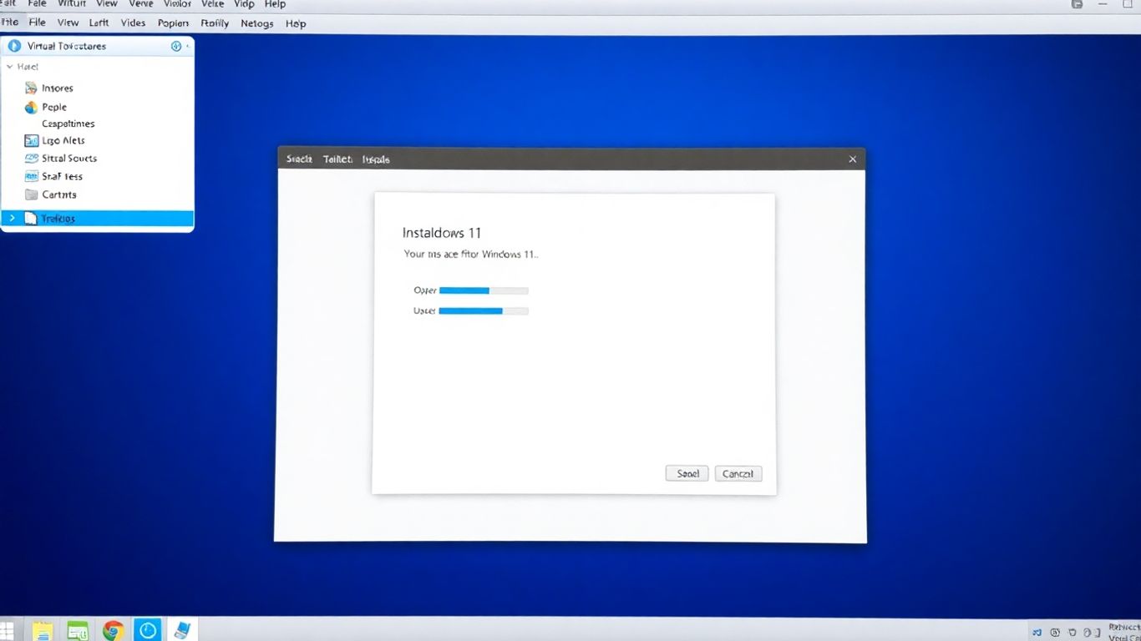Click the taskbar clock text at far right
Viewport: 1141px width, 641px height.
pos(1124,631)
